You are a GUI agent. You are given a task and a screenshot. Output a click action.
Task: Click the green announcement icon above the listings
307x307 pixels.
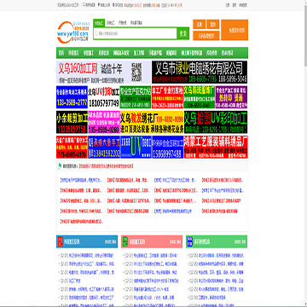(60, 165)
